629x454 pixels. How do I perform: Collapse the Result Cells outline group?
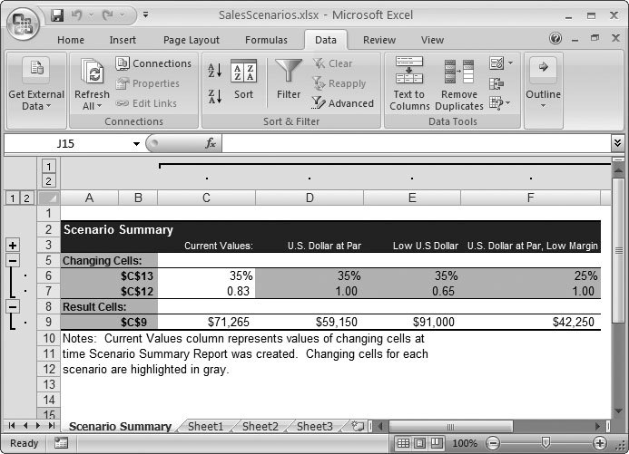point(13,306)
